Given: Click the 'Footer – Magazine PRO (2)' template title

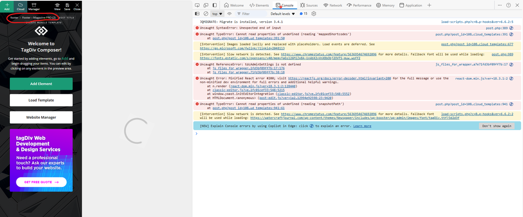Looking at the screenshot, I should [39, 18].
